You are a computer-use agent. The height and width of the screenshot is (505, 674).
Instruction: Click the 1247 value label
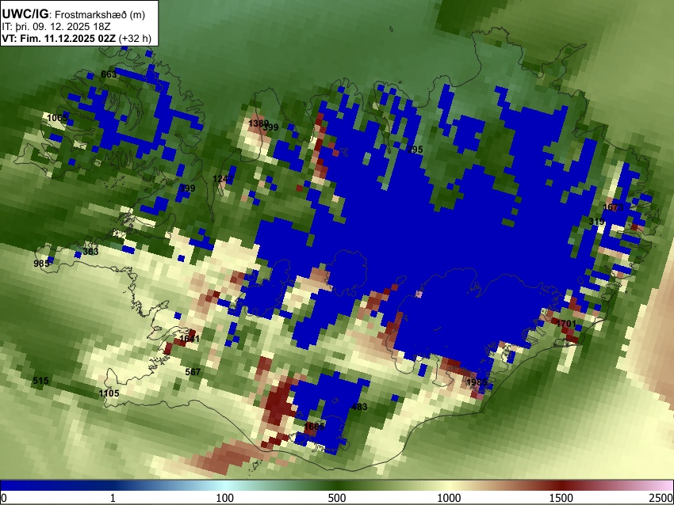pos(223,179)
